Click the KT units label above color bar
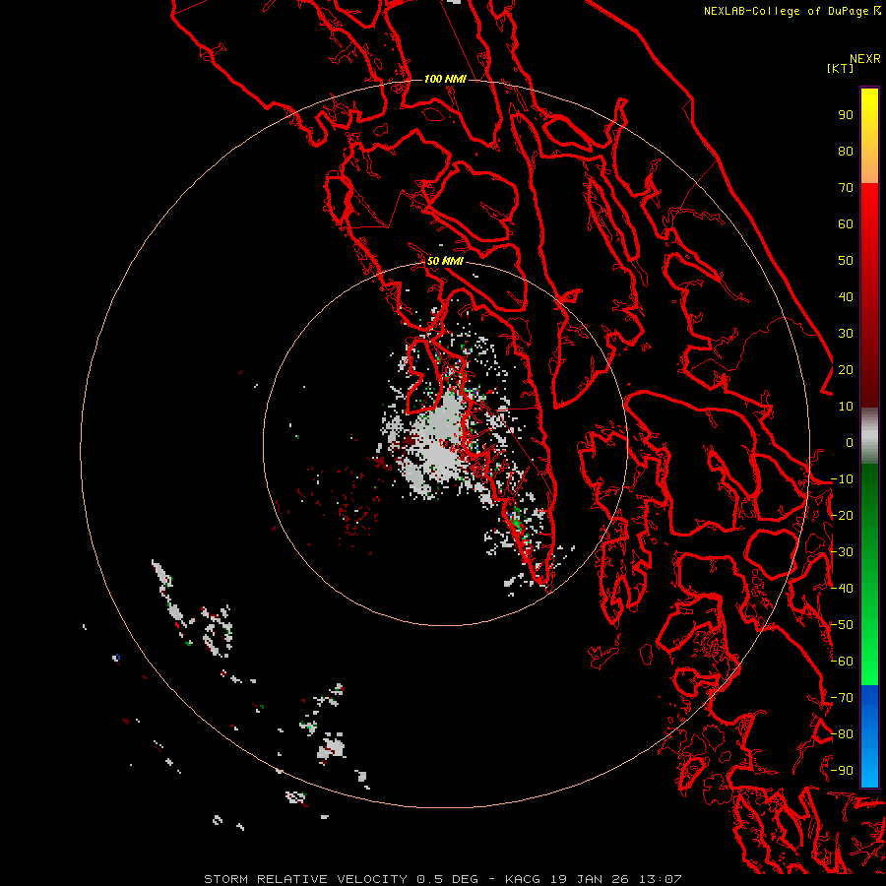The width and height of the screenshot is (886, 886). pyautogui.click(x=840, y=69)
